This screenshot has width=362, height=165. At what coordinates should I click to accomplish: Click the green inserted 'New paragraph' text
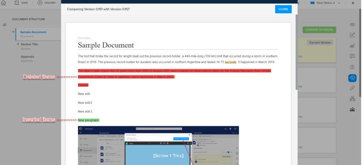89,120
